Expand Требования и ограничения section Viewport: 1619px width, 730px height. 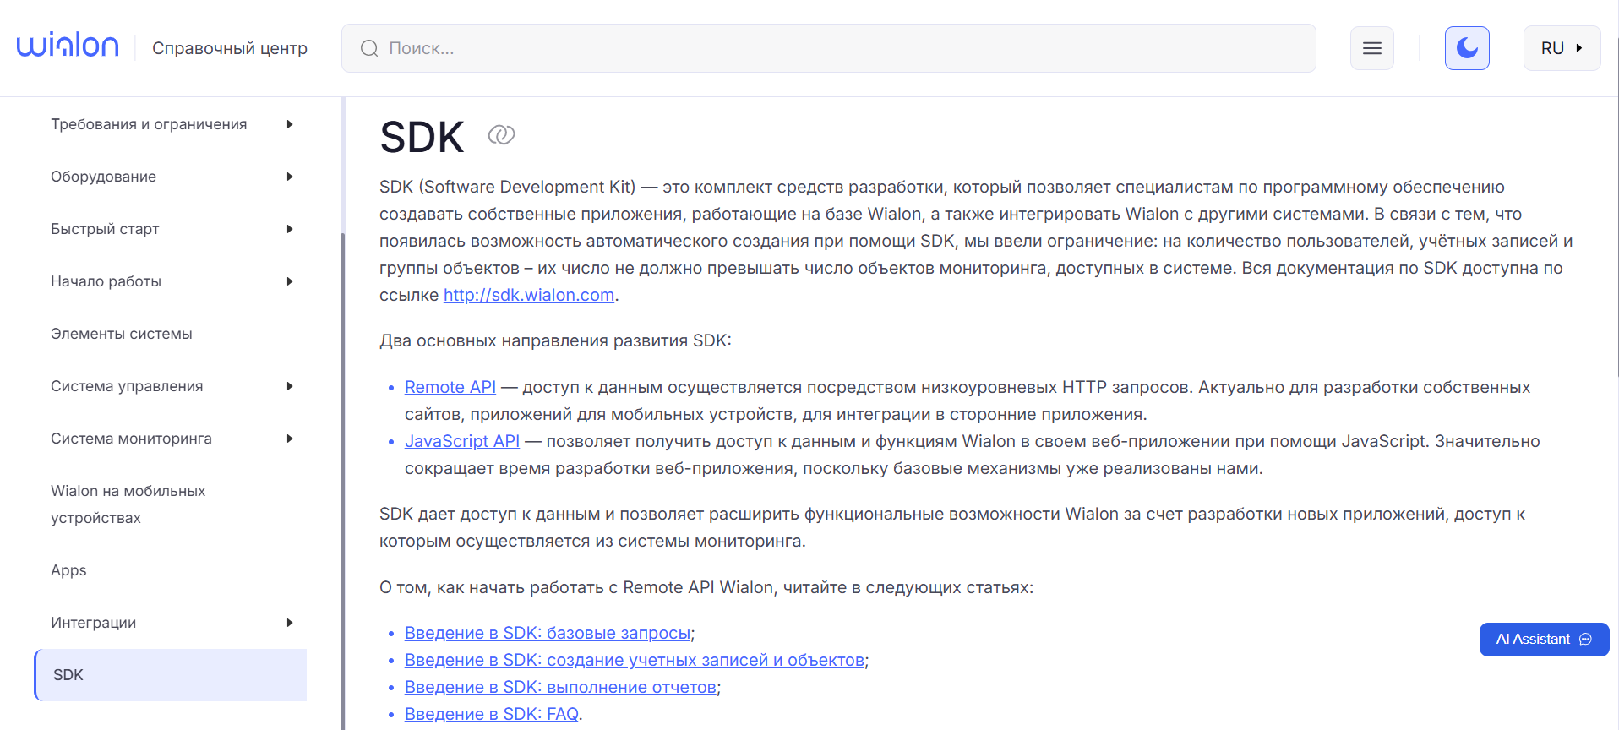pyautogui.click(x=290, y=124)
